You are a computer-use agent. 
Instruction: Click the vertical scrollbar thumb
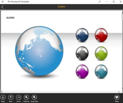(x=122, y=17)
